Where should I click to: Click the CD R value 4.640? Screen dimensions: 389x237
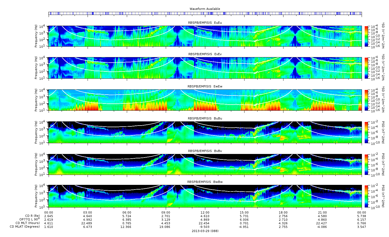(x=88, y=216)
